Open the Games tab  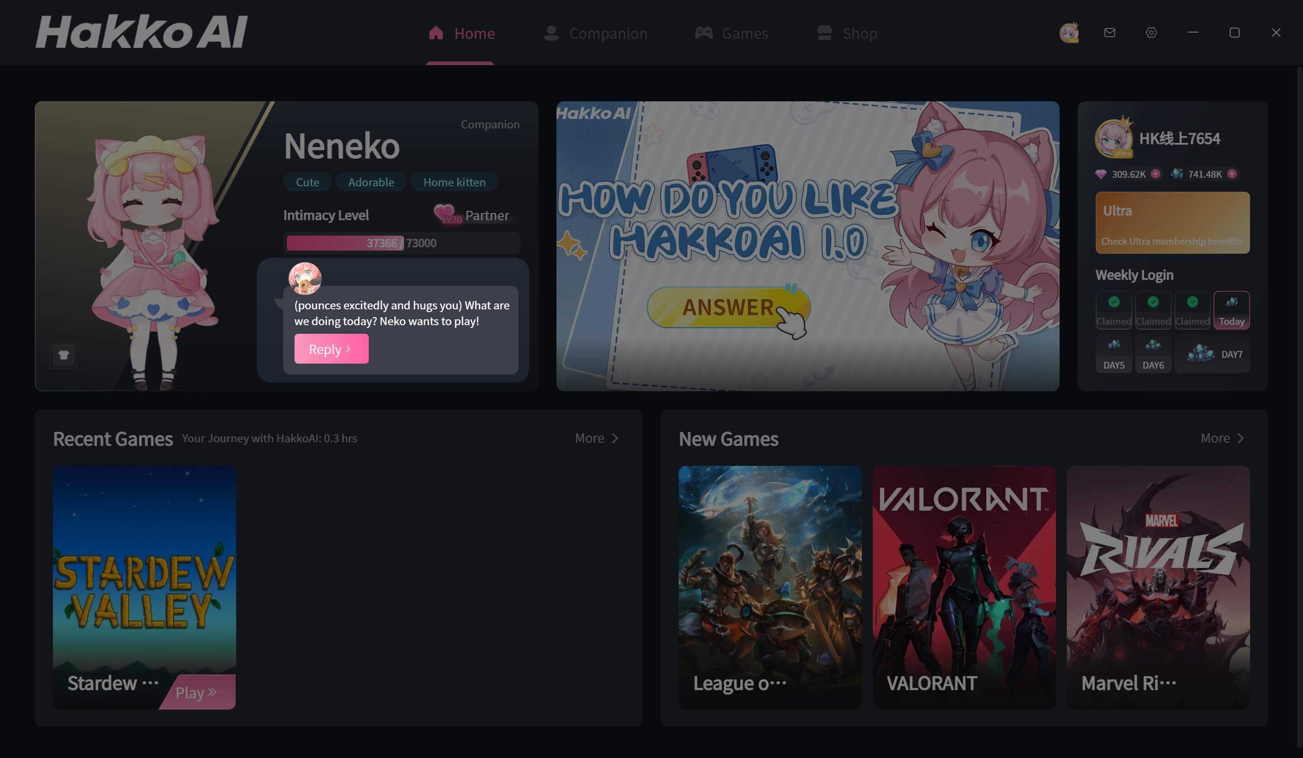click(x=731, y=33)
